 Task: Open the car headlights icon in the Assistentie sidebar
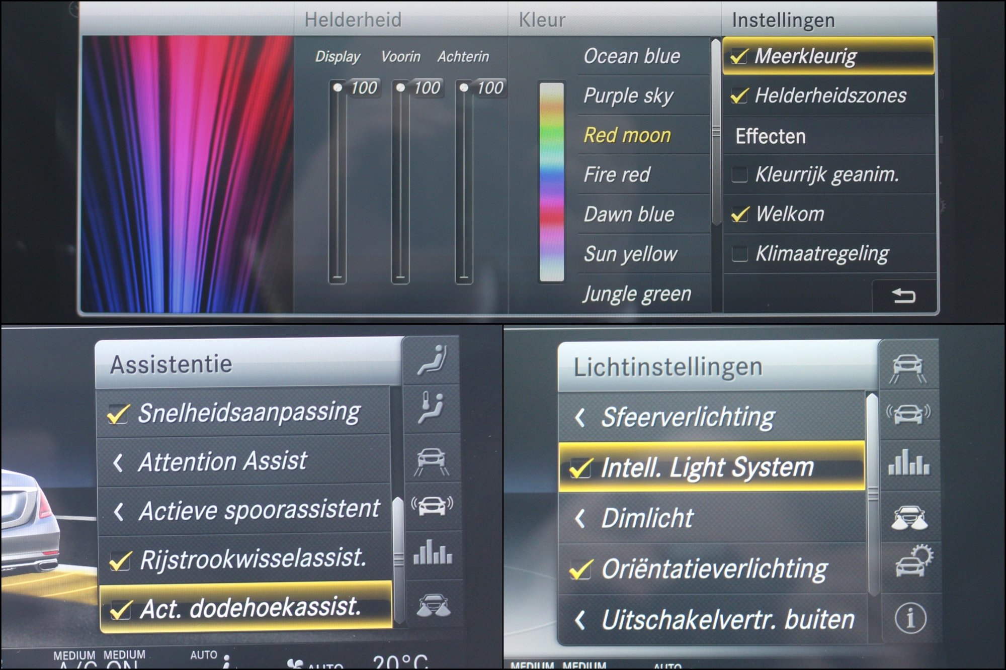click(433, 605)
